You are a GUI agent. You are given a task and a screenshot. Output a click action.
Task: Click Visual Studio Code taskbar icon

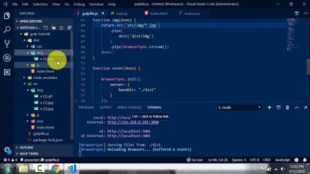coord(72,169)
